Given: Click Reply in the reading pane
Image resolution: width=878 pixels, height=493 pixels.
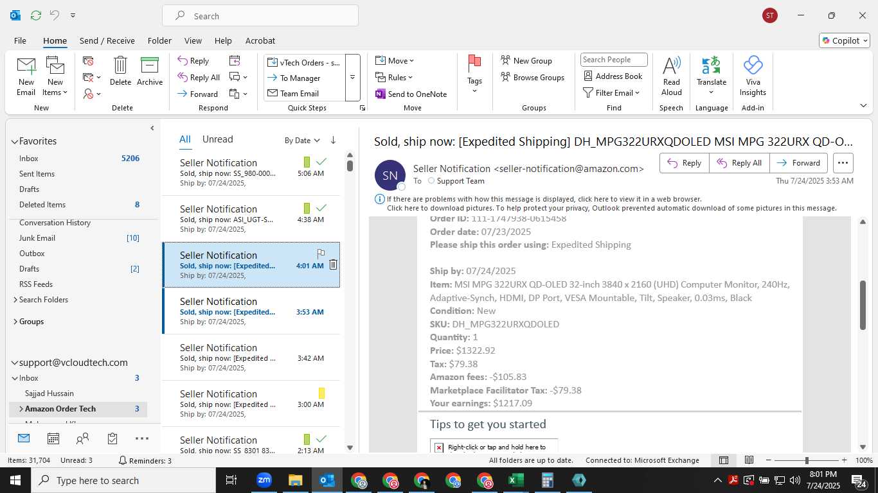Looking at the screenshot, I should (685, 163).
